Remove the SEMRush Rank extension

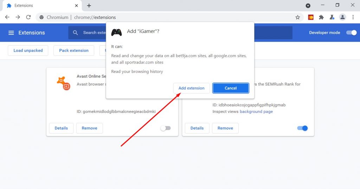(225, 128)
